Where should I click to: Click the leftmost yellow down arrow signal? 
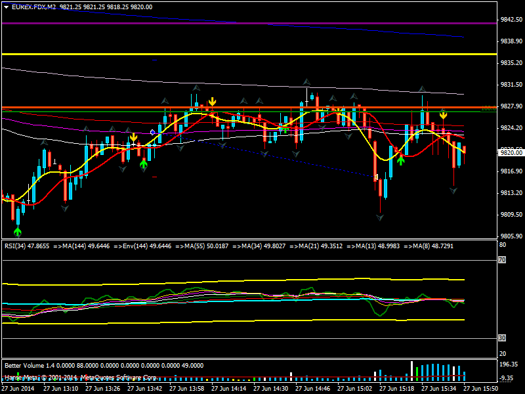coord(133,137)
